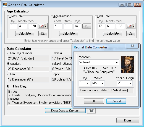Click the William the Conqueror portrait
This screenshot has width=144, height=127.
tap(128, 64)
